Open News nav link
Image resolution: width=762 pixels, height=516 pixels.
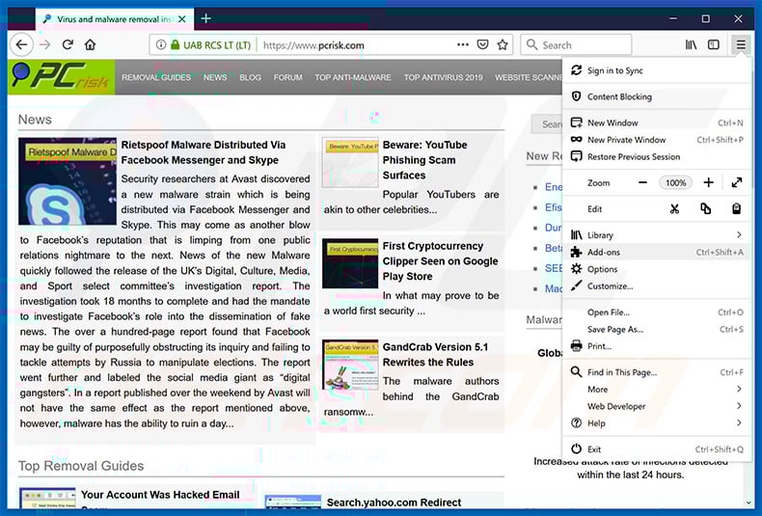(215, 77)
